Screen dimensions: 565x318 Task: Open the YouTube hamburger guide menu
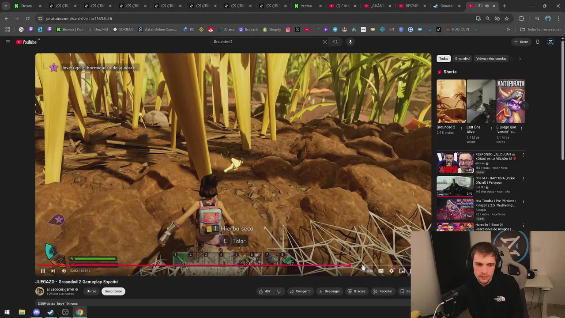(x=8, y=42)
